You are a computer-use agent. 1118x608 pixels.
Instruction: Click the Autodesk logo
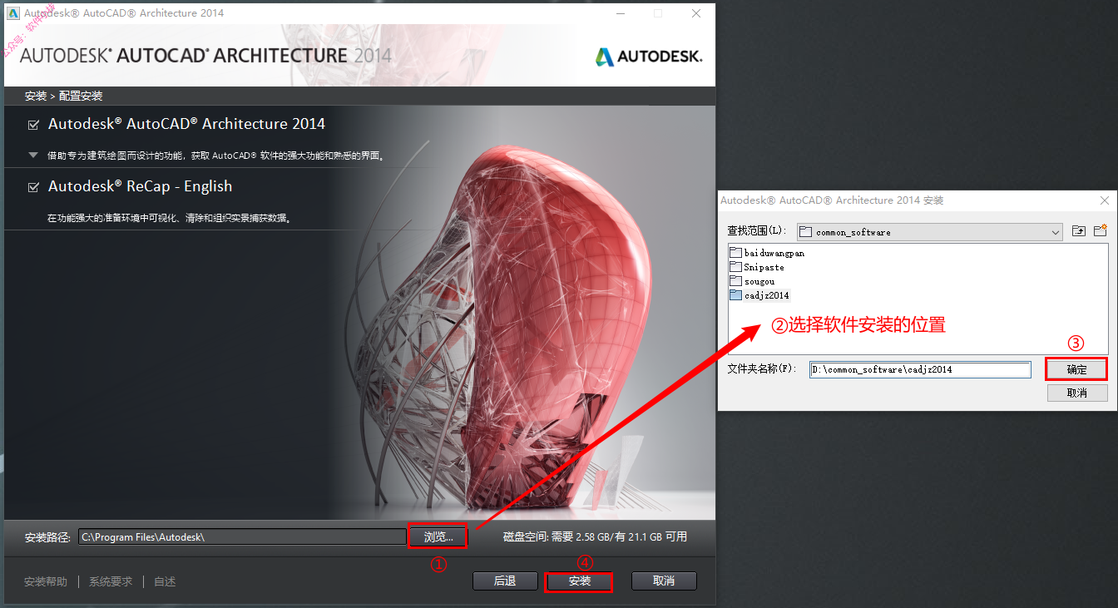click(649, 57)
